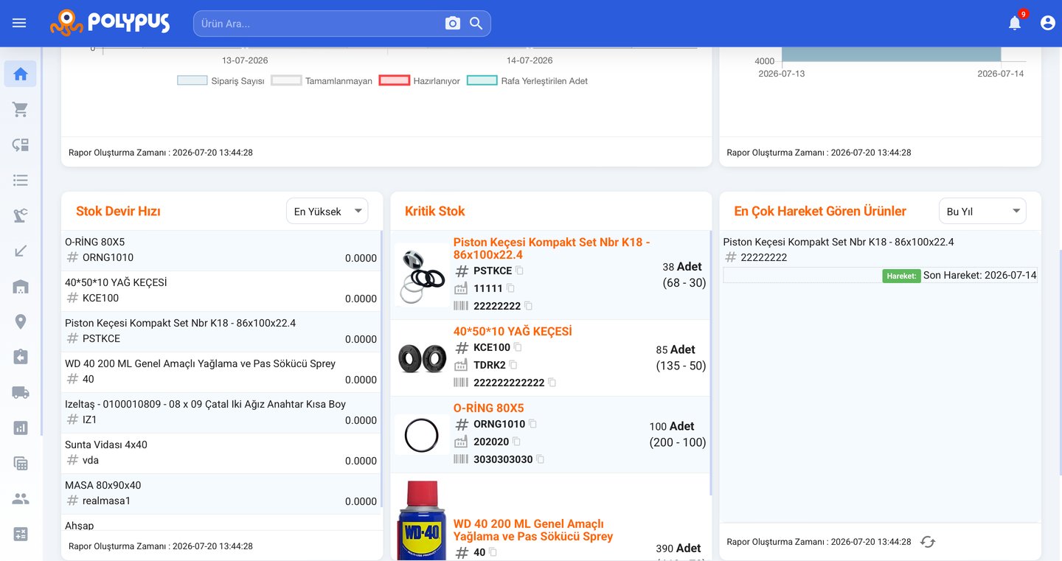Open the incoming arrow sidebar icon
Screen dimensions: 1062x561
(21, 251)
